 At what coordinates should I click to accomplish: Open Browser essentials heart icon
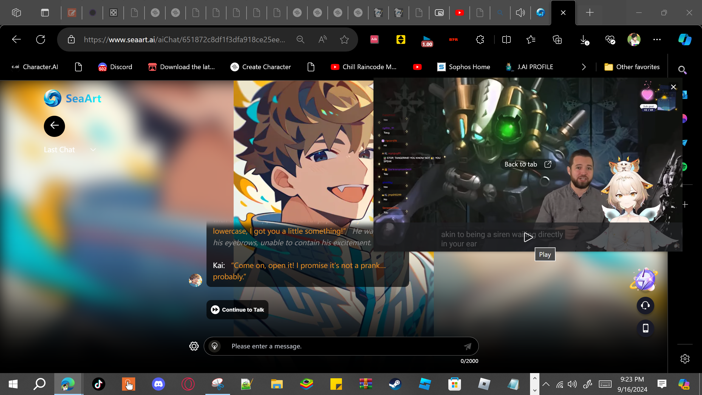[x=610, y=39]
